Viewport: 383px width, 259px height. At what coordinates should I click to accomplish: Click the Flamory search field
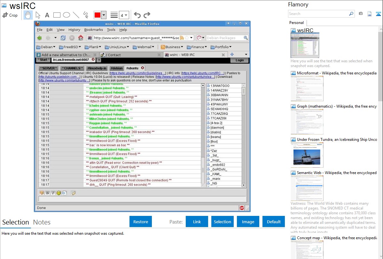tap(318, 14)
